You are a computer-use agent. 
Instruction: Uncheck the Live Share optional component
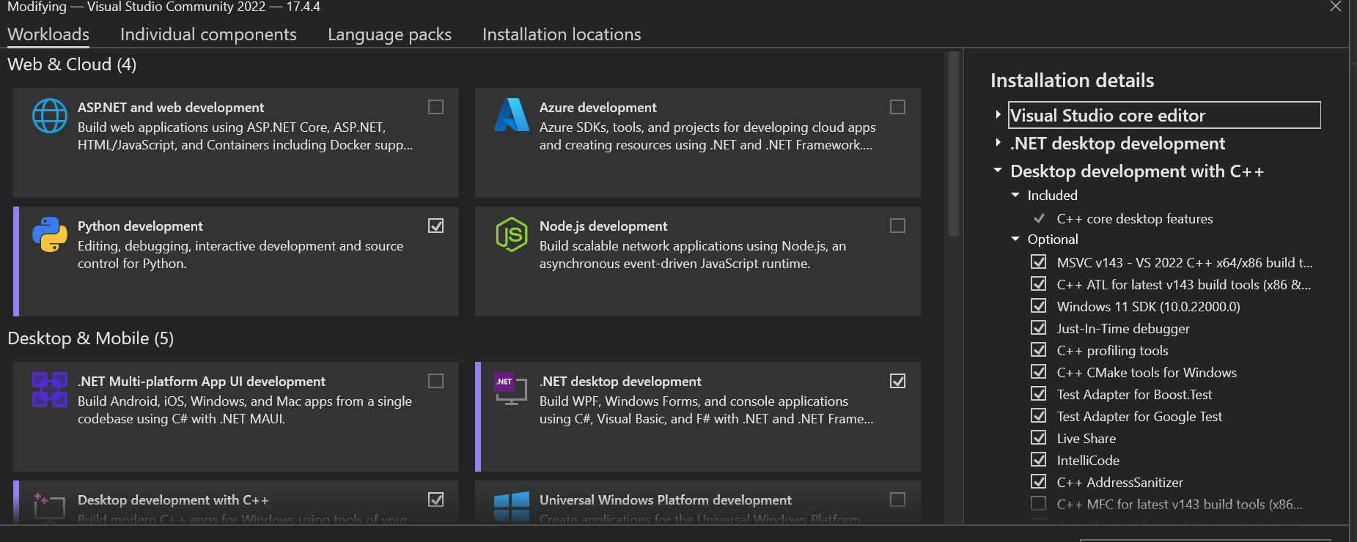coord(1039,438)
